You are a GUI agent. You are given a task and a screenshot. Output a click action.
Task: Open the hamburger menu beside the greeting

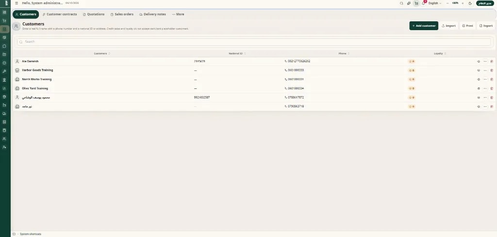17,3
